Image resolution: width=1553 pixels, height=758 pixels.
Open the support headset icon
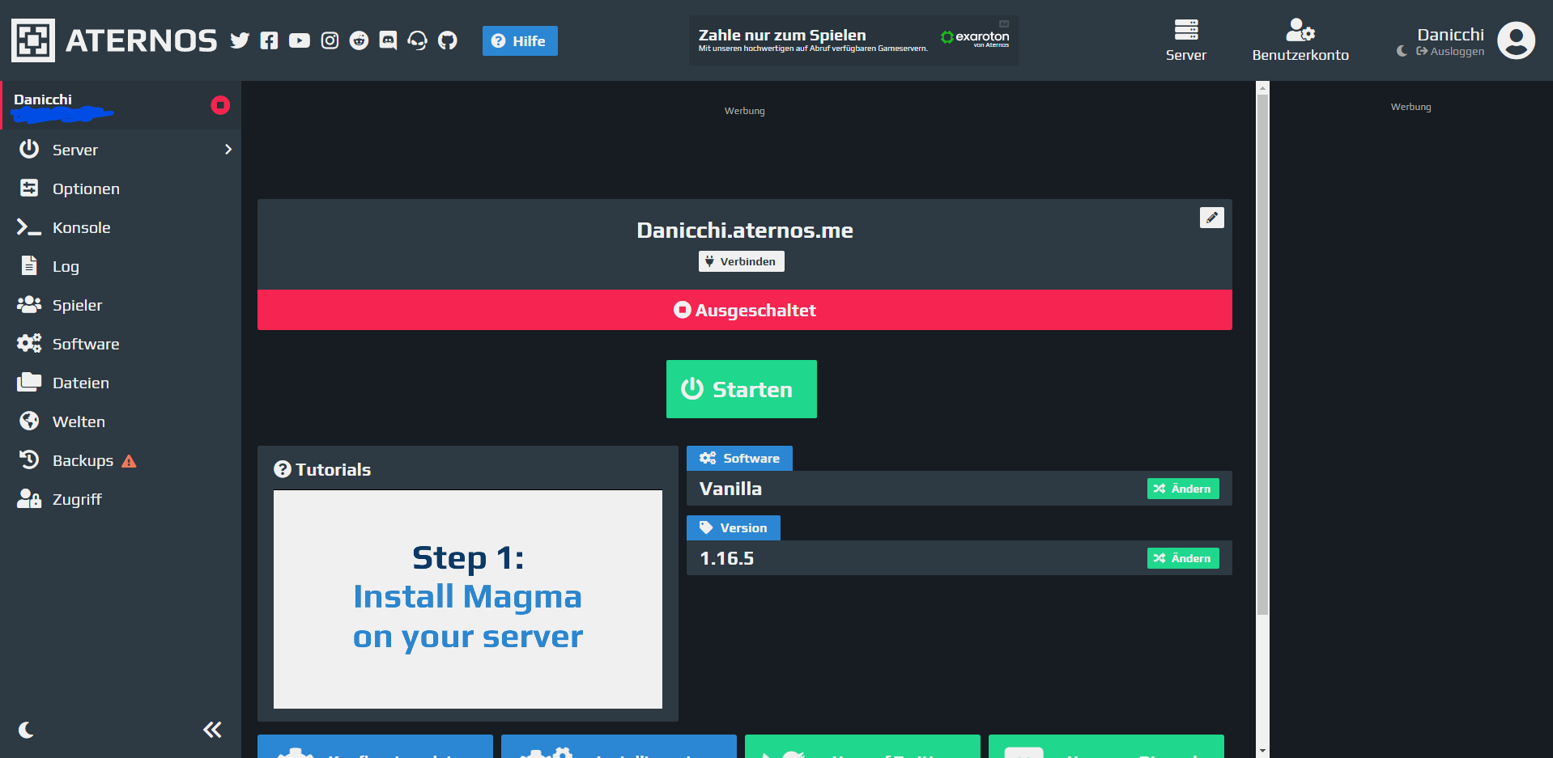pyautogui.click(x=418, y=40)
